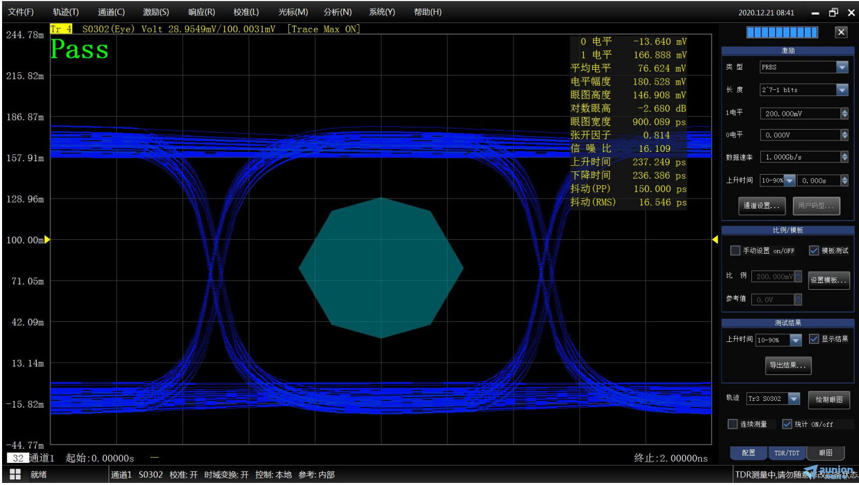The width and height of the screenshot is (859, 485).
Task: Adjust the rise time 0.000s stepper
Action: coord(845,180)
